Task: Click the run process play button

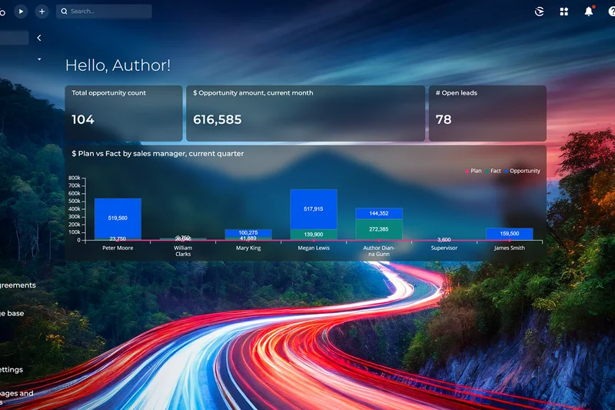Action: click(22, 12)
